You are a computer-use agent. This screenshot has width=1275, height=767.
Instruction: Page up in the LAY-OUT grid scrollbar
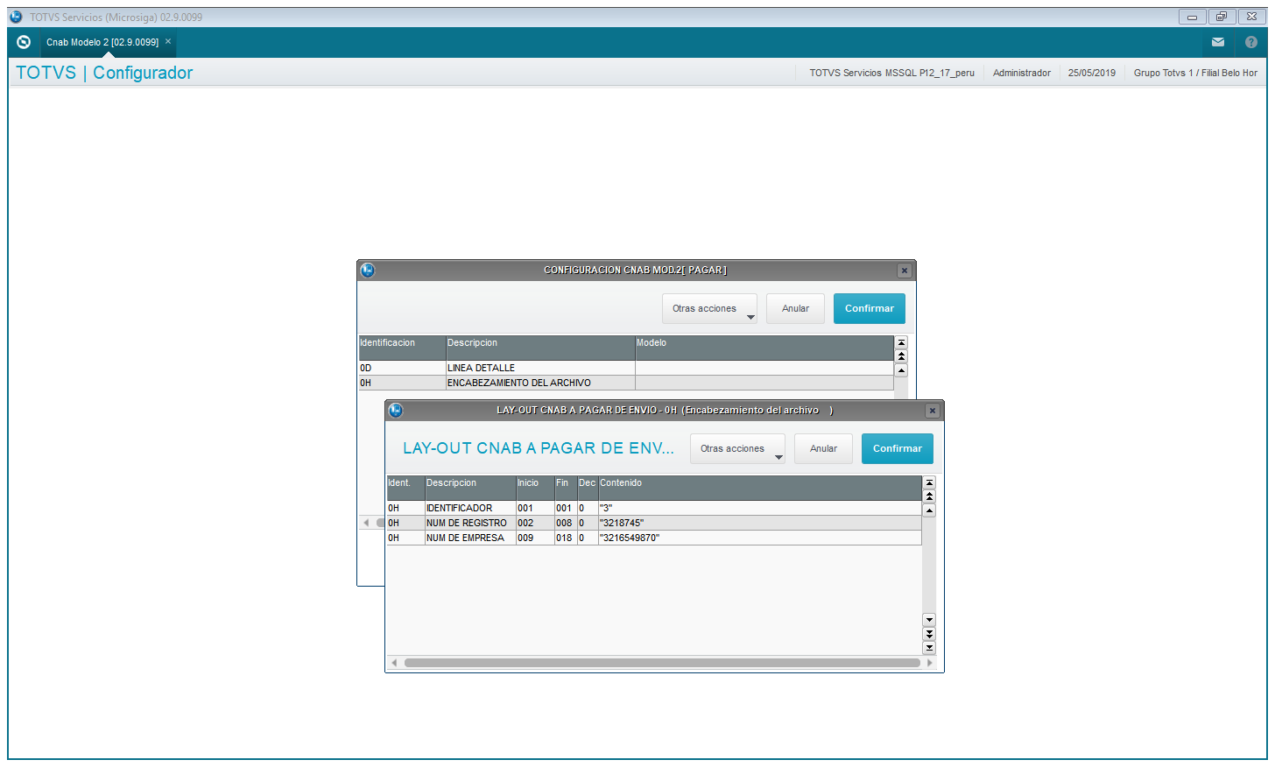click(929, 496)
